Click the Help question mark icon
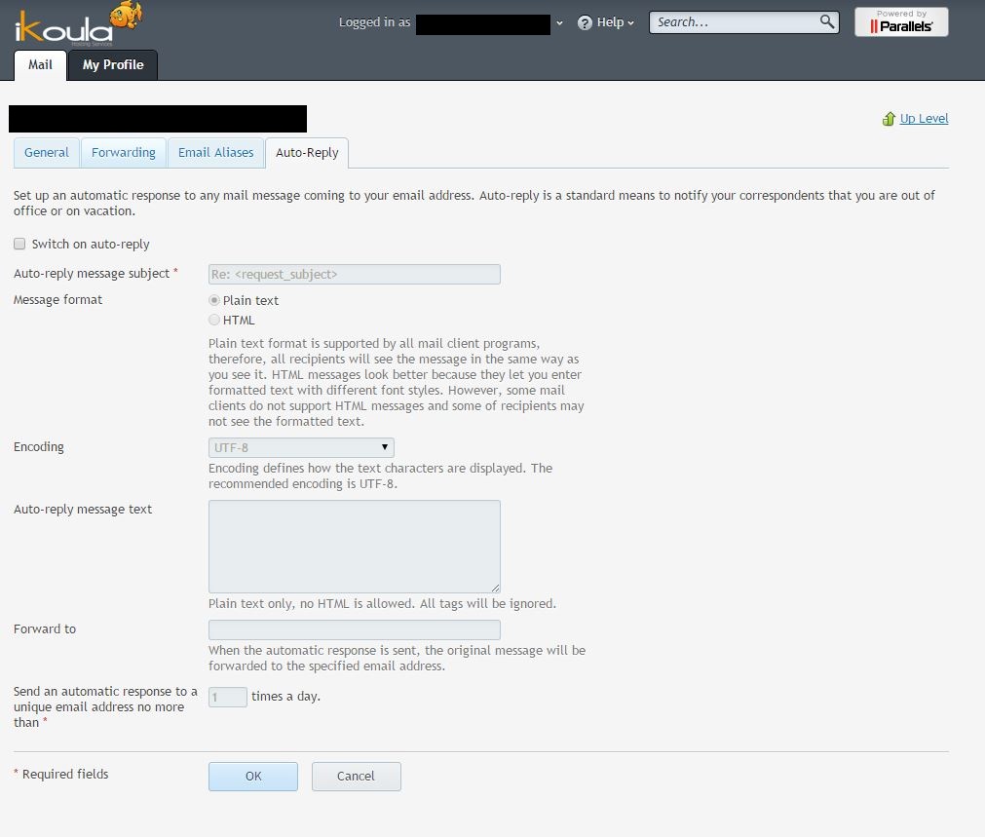The width and height of the screenshot is (985, 837). click(585, 22)
